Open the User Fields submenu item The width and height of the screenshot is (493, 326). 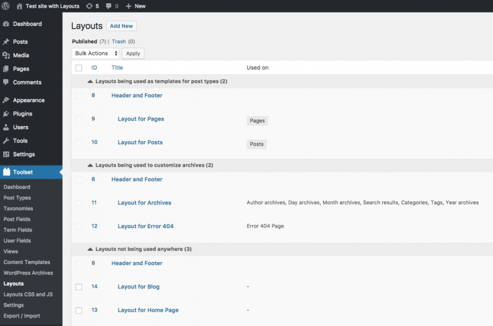pos(18,241)
